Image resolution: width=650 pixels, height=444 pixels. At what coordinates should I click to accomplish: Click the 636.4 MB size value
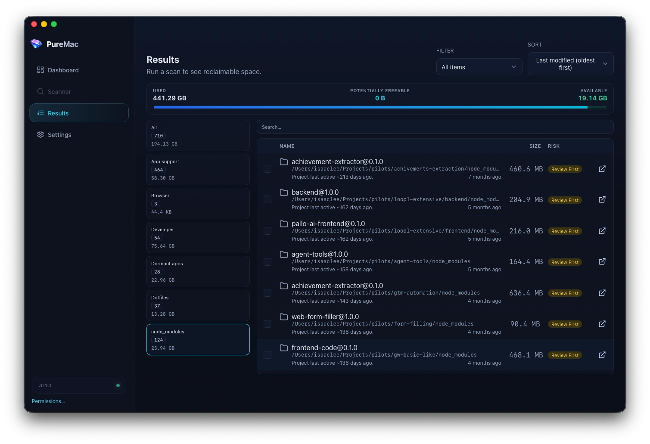click(x=526, y=293)
